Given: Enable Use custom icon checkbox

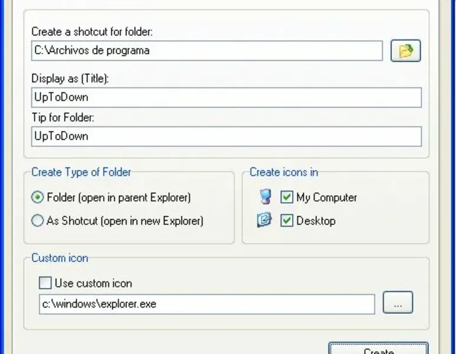Looking at the screenshot, I should (45, 283).
